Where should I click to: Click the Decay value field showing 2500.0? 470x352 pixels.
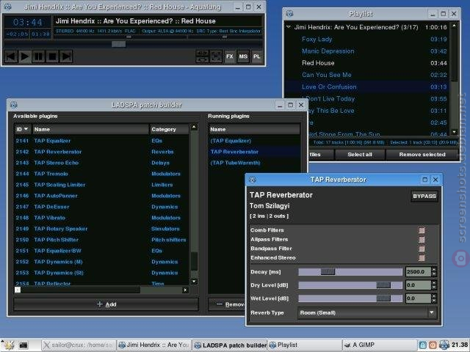[x=418, y=272]
